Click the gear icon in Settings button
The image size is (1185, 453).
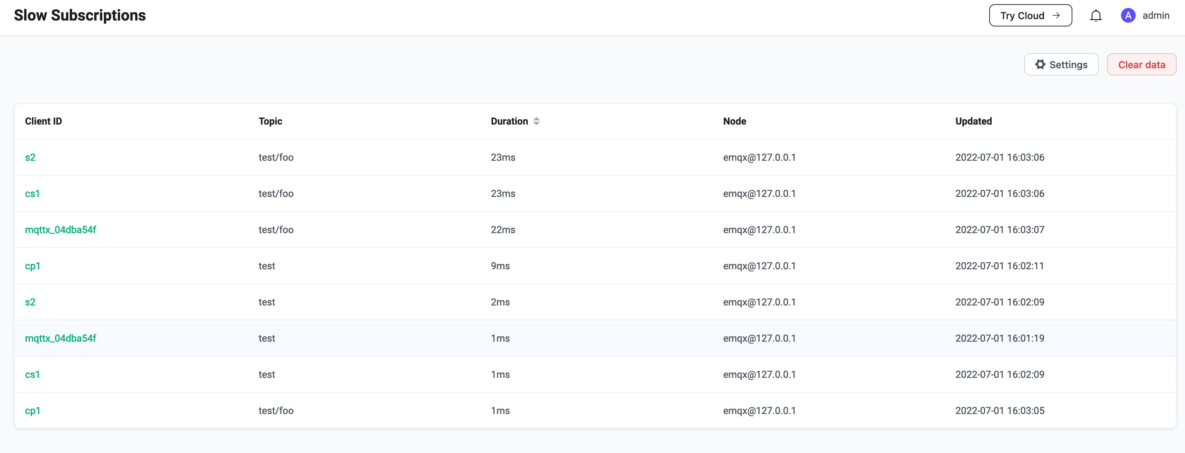(x=1040, y=64)
